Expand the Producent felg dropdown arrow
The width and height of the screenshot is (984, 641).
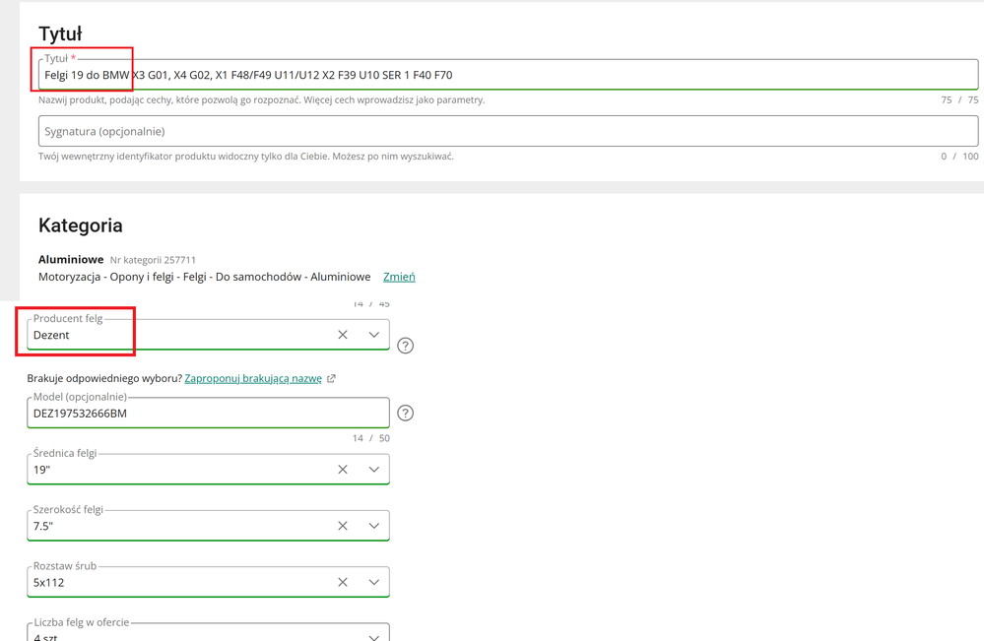[x=373, y=335]
